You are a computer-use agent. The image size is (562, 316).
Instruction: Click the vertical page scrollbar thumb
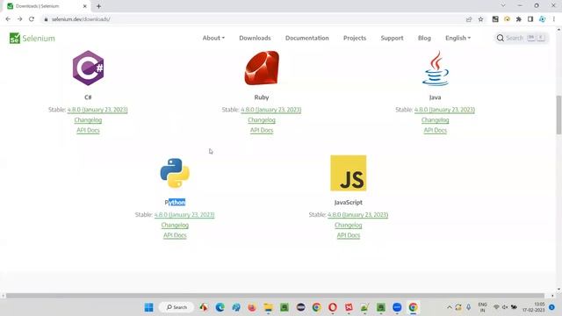click(558, 115)
